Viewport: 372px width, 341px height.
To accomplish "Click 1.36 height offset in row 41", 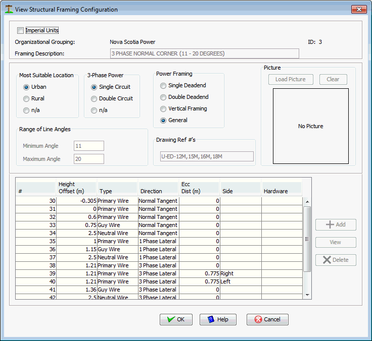I will (77, 290).
